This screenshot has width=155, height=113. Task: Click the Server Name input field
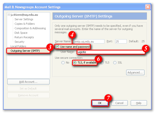[89, 41]
